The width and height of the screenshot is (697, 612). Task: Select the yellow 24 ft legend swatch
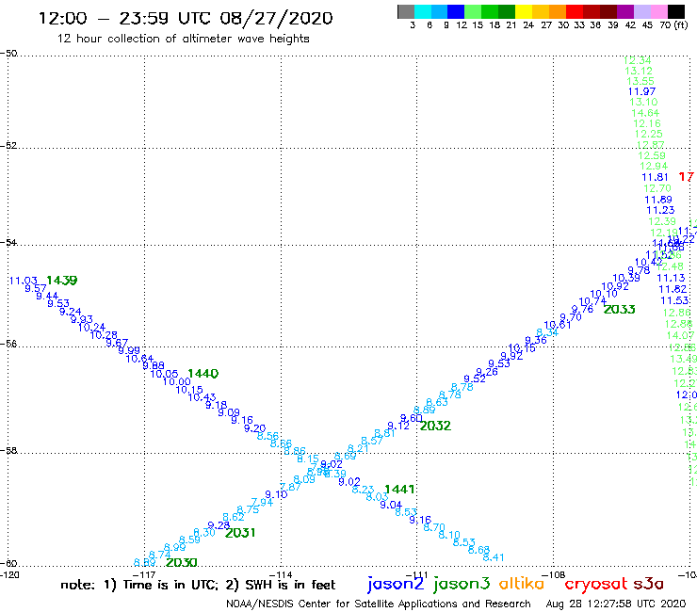coord(524,11)
